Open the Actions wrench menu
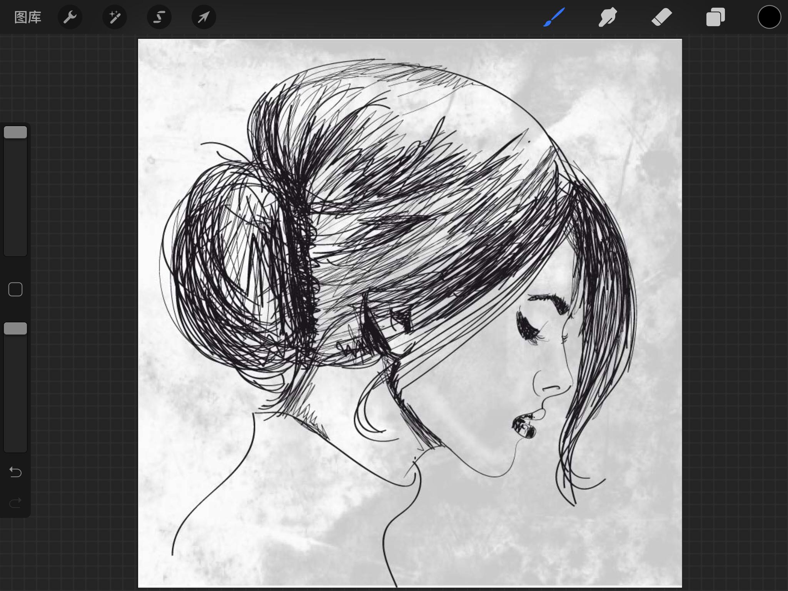788x591 pixels. pyautogui.click(x=70, y=17)
